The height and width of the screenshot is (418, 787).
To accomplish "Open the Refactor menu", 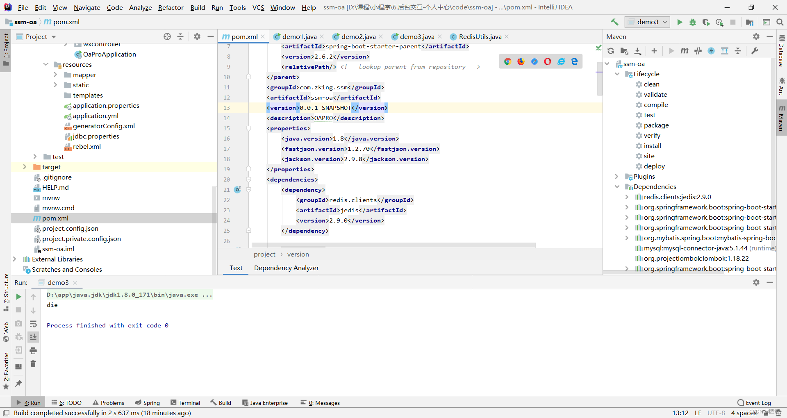I will pyautogui.click(x=171, y=7).
